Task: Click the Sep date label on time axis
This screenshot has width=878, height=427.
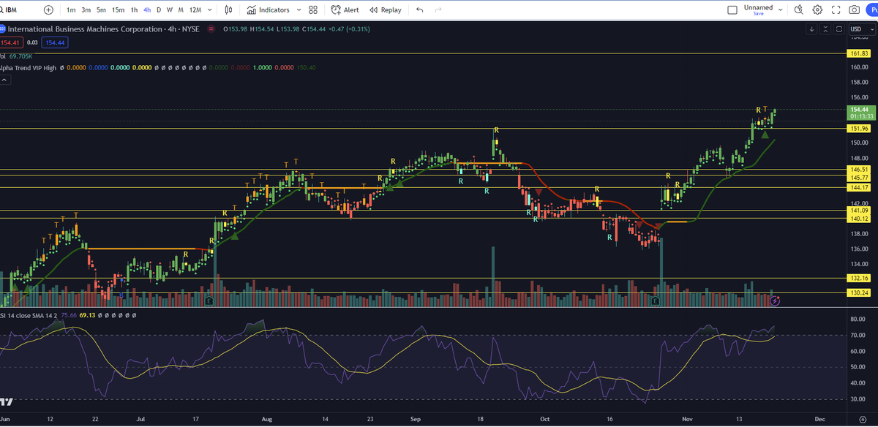Action: tap(416, 421)
